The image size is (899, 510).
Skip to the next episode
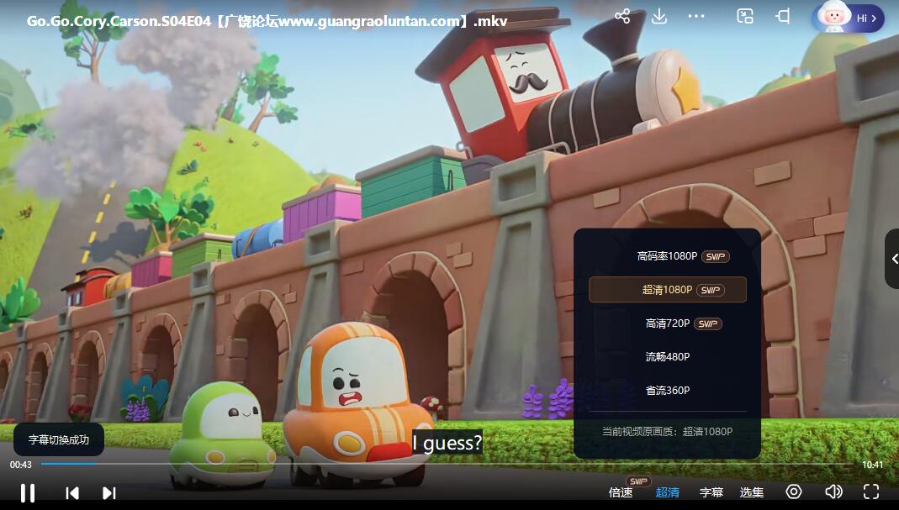(x=109, y=493)
